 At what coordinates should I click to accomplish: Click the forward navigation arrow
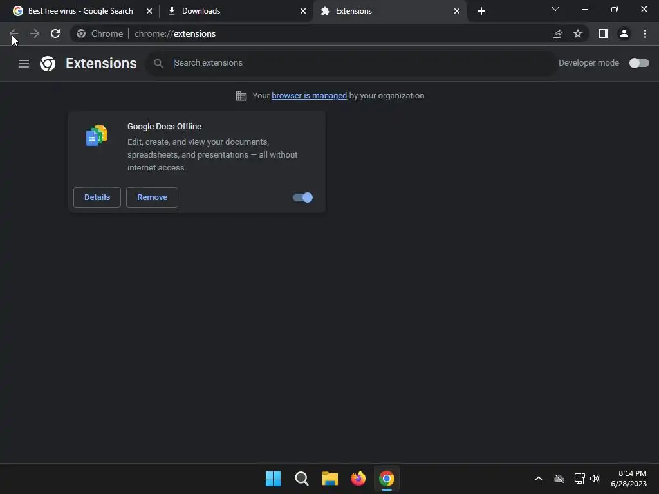click(x=35, y=33)
